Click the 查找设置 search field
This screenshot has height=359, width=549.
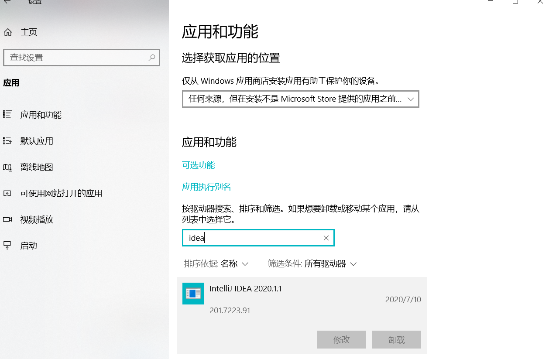82,58
